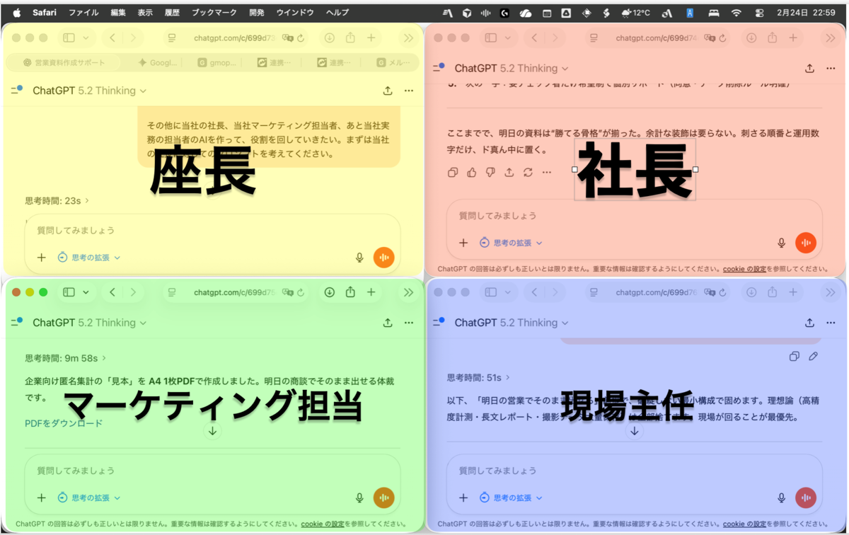Expand 思考時間: 23s in yellow window
This screenshot has width=849, height=535.
coord(57,201)
